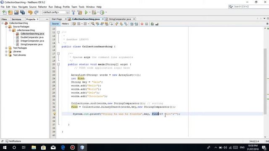Open the Tools menu
The image size is (269, 151).
click(82, 7)
